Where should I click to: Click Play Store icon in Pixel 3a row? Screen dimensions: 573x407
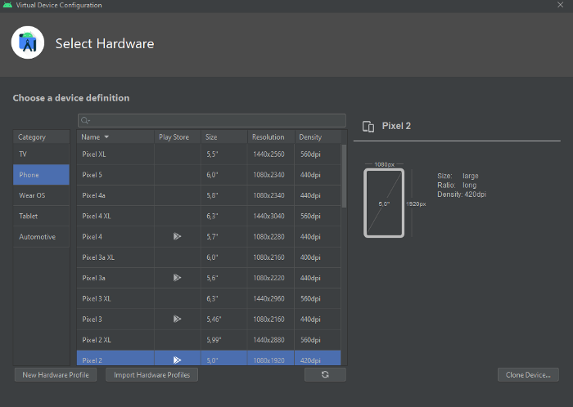178,278
